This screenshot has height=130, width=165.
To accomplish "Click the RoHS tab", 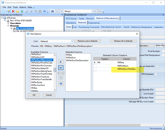I will (127, 27).
